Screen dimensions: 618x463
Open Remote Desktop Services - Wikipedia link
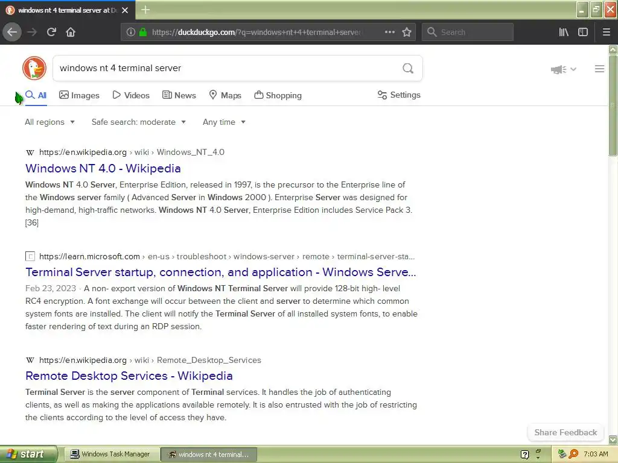pos(129,376)
